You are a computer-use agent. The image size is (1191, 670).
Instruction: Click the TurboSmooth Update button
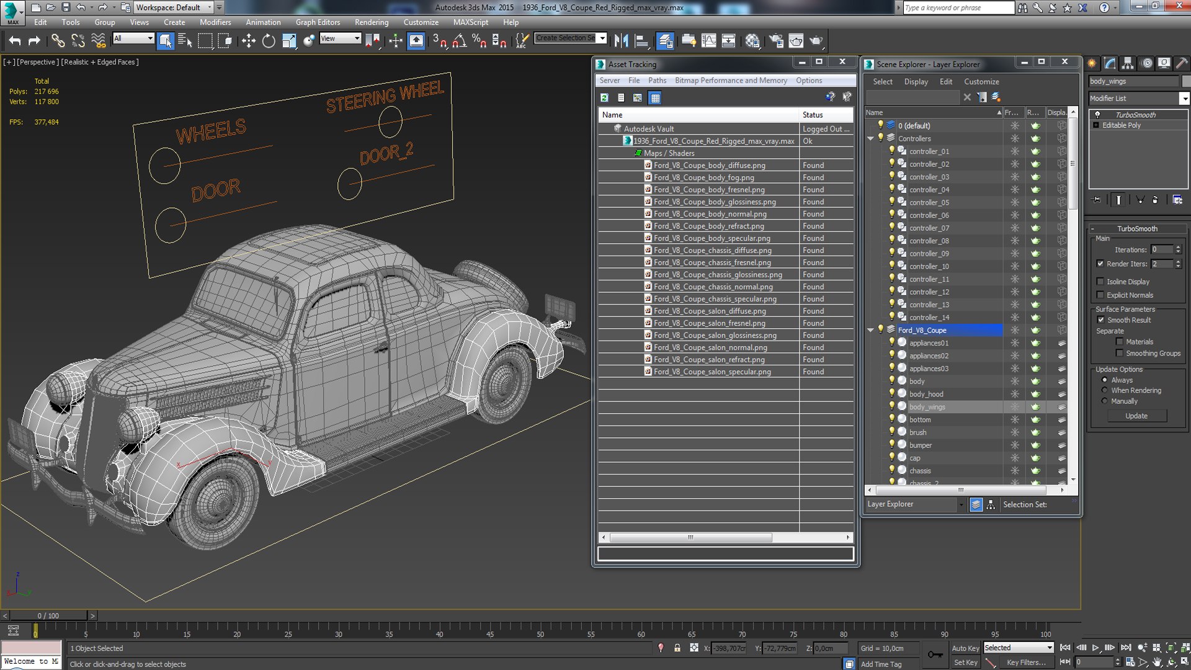pos(1136,416)
